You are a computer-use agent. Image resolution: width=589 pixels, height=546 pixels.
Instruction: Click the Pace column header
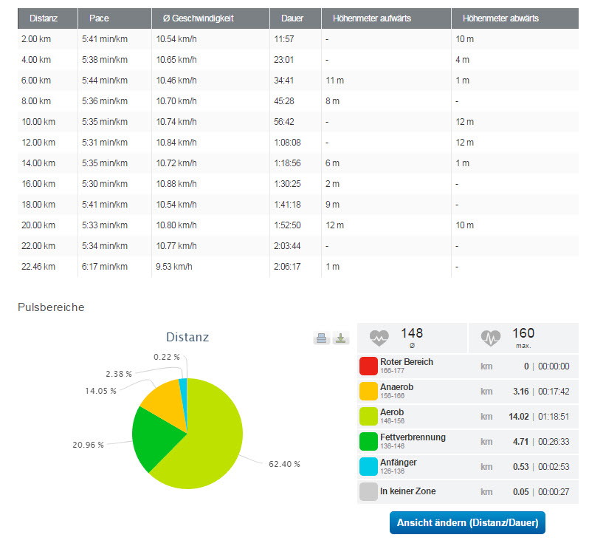tap(98, 18)
